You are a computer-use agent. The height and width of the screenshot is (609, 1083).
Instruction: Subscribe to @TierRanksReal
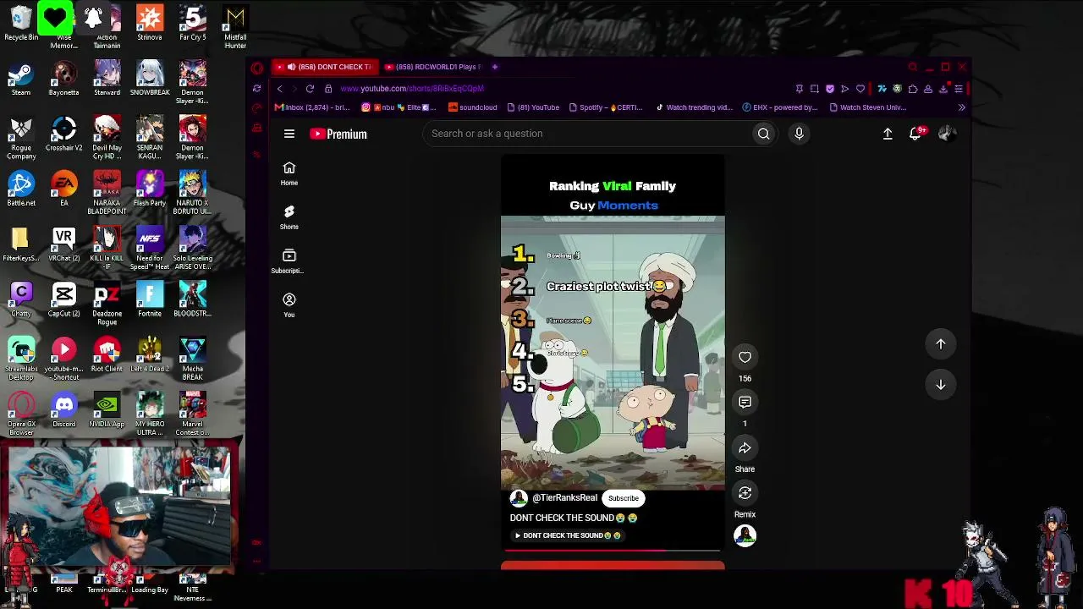tap(624, 498)
